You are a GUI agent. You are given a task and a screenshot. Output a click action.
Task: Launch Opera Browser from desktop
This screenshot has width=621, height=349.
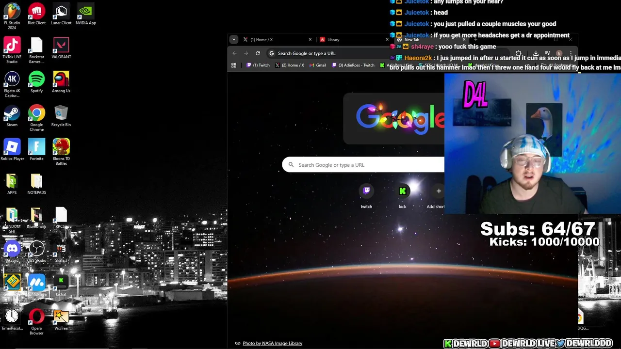coord(36,322)
